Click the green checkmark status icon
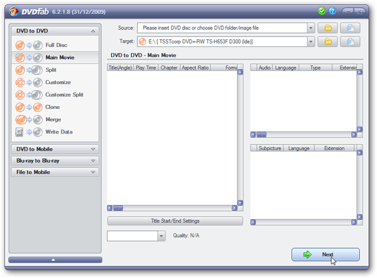 [x=322, y=11]
